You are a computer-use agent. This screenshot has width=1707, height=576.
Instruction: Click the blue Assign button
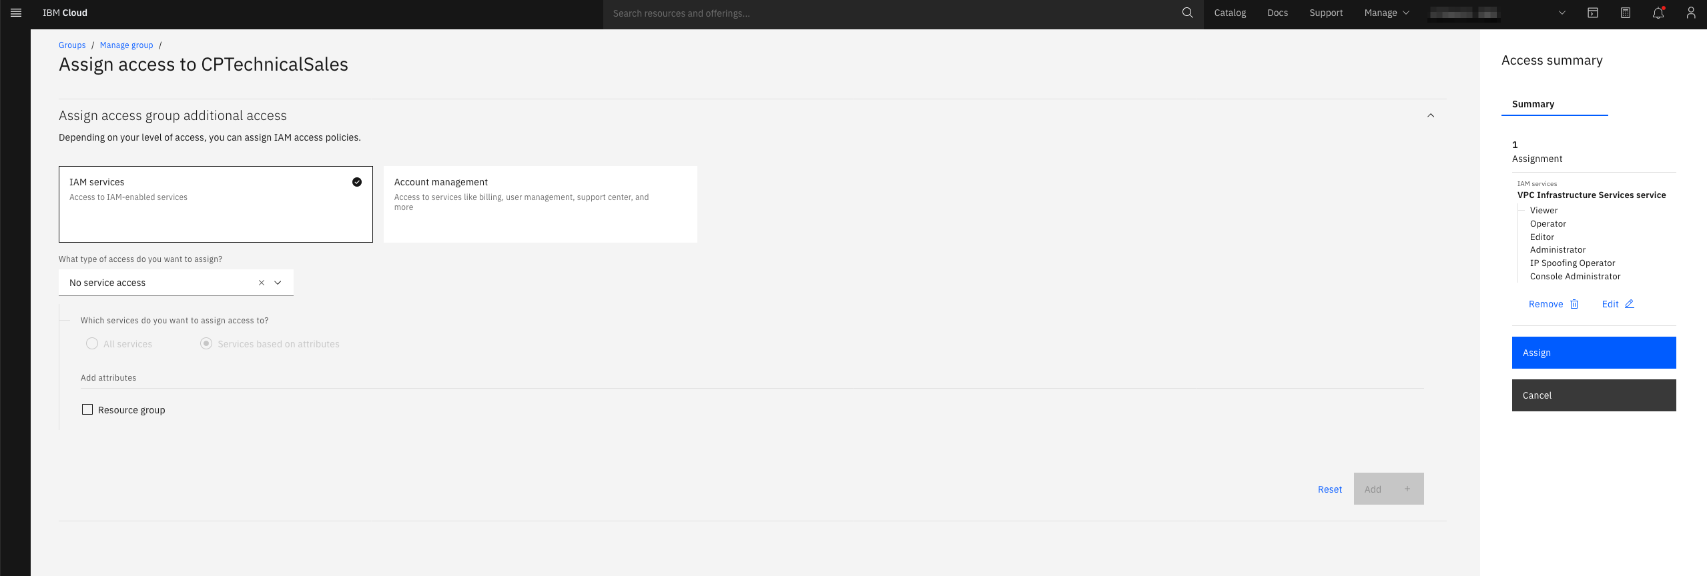tap(1594, 353)
